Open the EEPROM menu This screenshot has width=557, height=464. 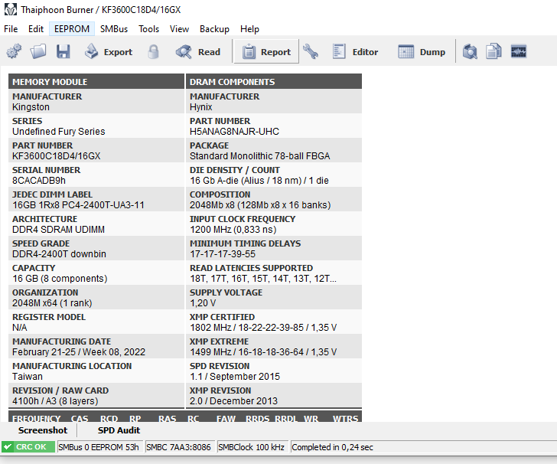pos(72,29)
